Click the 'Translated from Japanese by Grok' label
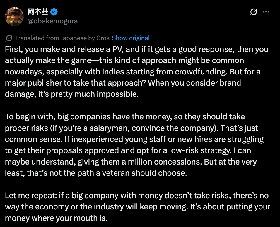The height and width of the screenshot is (227, 280). tap(62, 38)
